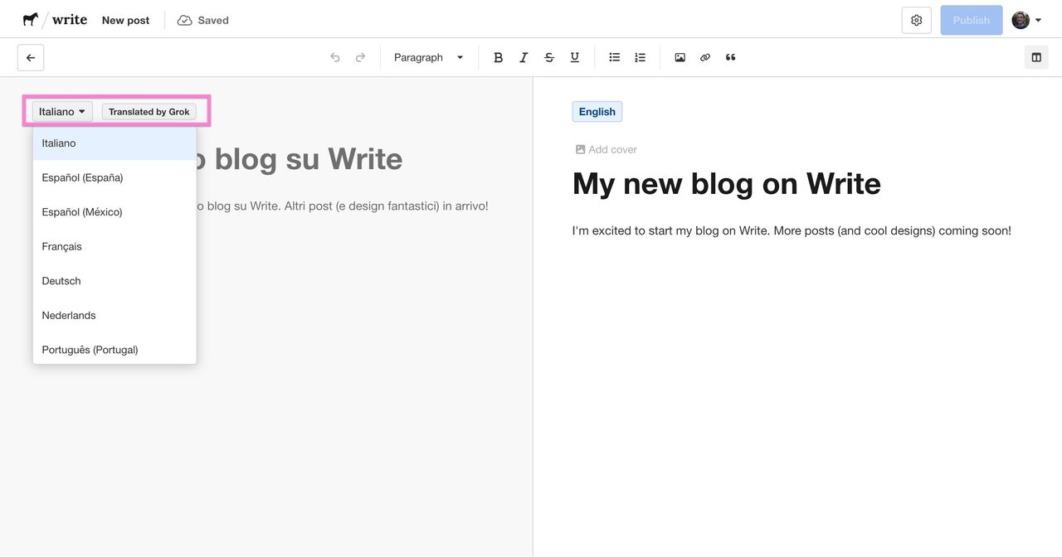
Task: Toggle bold formatting
Action: point(498,58)
